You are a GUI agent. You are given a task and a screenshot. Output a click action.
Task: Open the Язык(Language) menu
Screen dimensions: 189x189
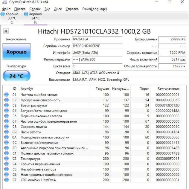click(94, 9)
